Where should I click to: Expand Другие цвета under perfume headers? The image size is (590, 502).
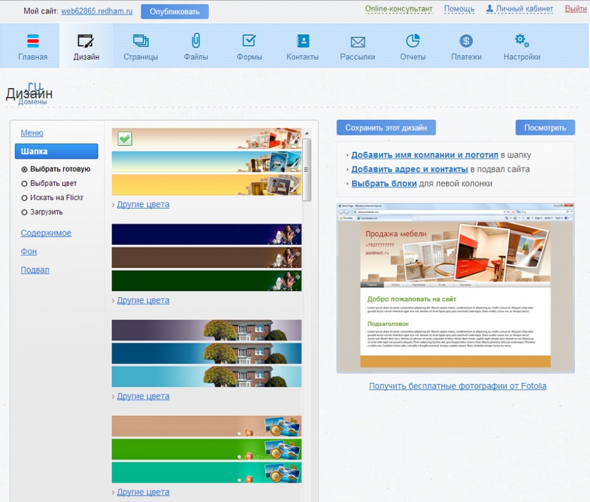(143, 300)
